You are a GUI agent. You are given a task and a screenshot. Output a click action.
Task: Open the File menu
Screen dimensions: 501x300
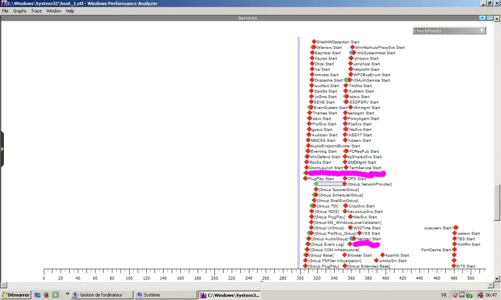5,11
